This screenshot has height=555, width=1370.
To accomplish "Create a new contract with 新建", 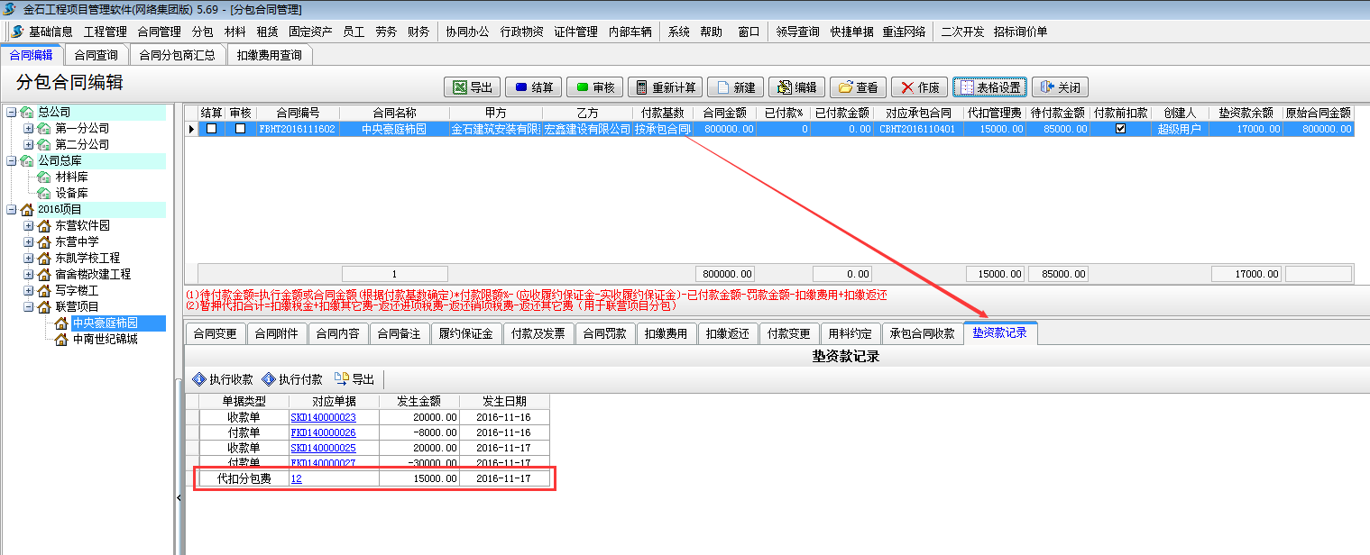I will 735,87.
